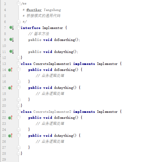Click implements-method gutter icon on line 25

[x=10, y=136]
